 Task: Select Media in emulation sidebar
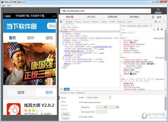tap(63, 102)
